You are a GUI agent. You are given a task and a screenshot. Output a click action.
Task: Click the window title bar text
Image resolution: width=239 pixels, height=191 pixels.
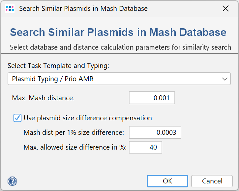click(x=83, y=9)
